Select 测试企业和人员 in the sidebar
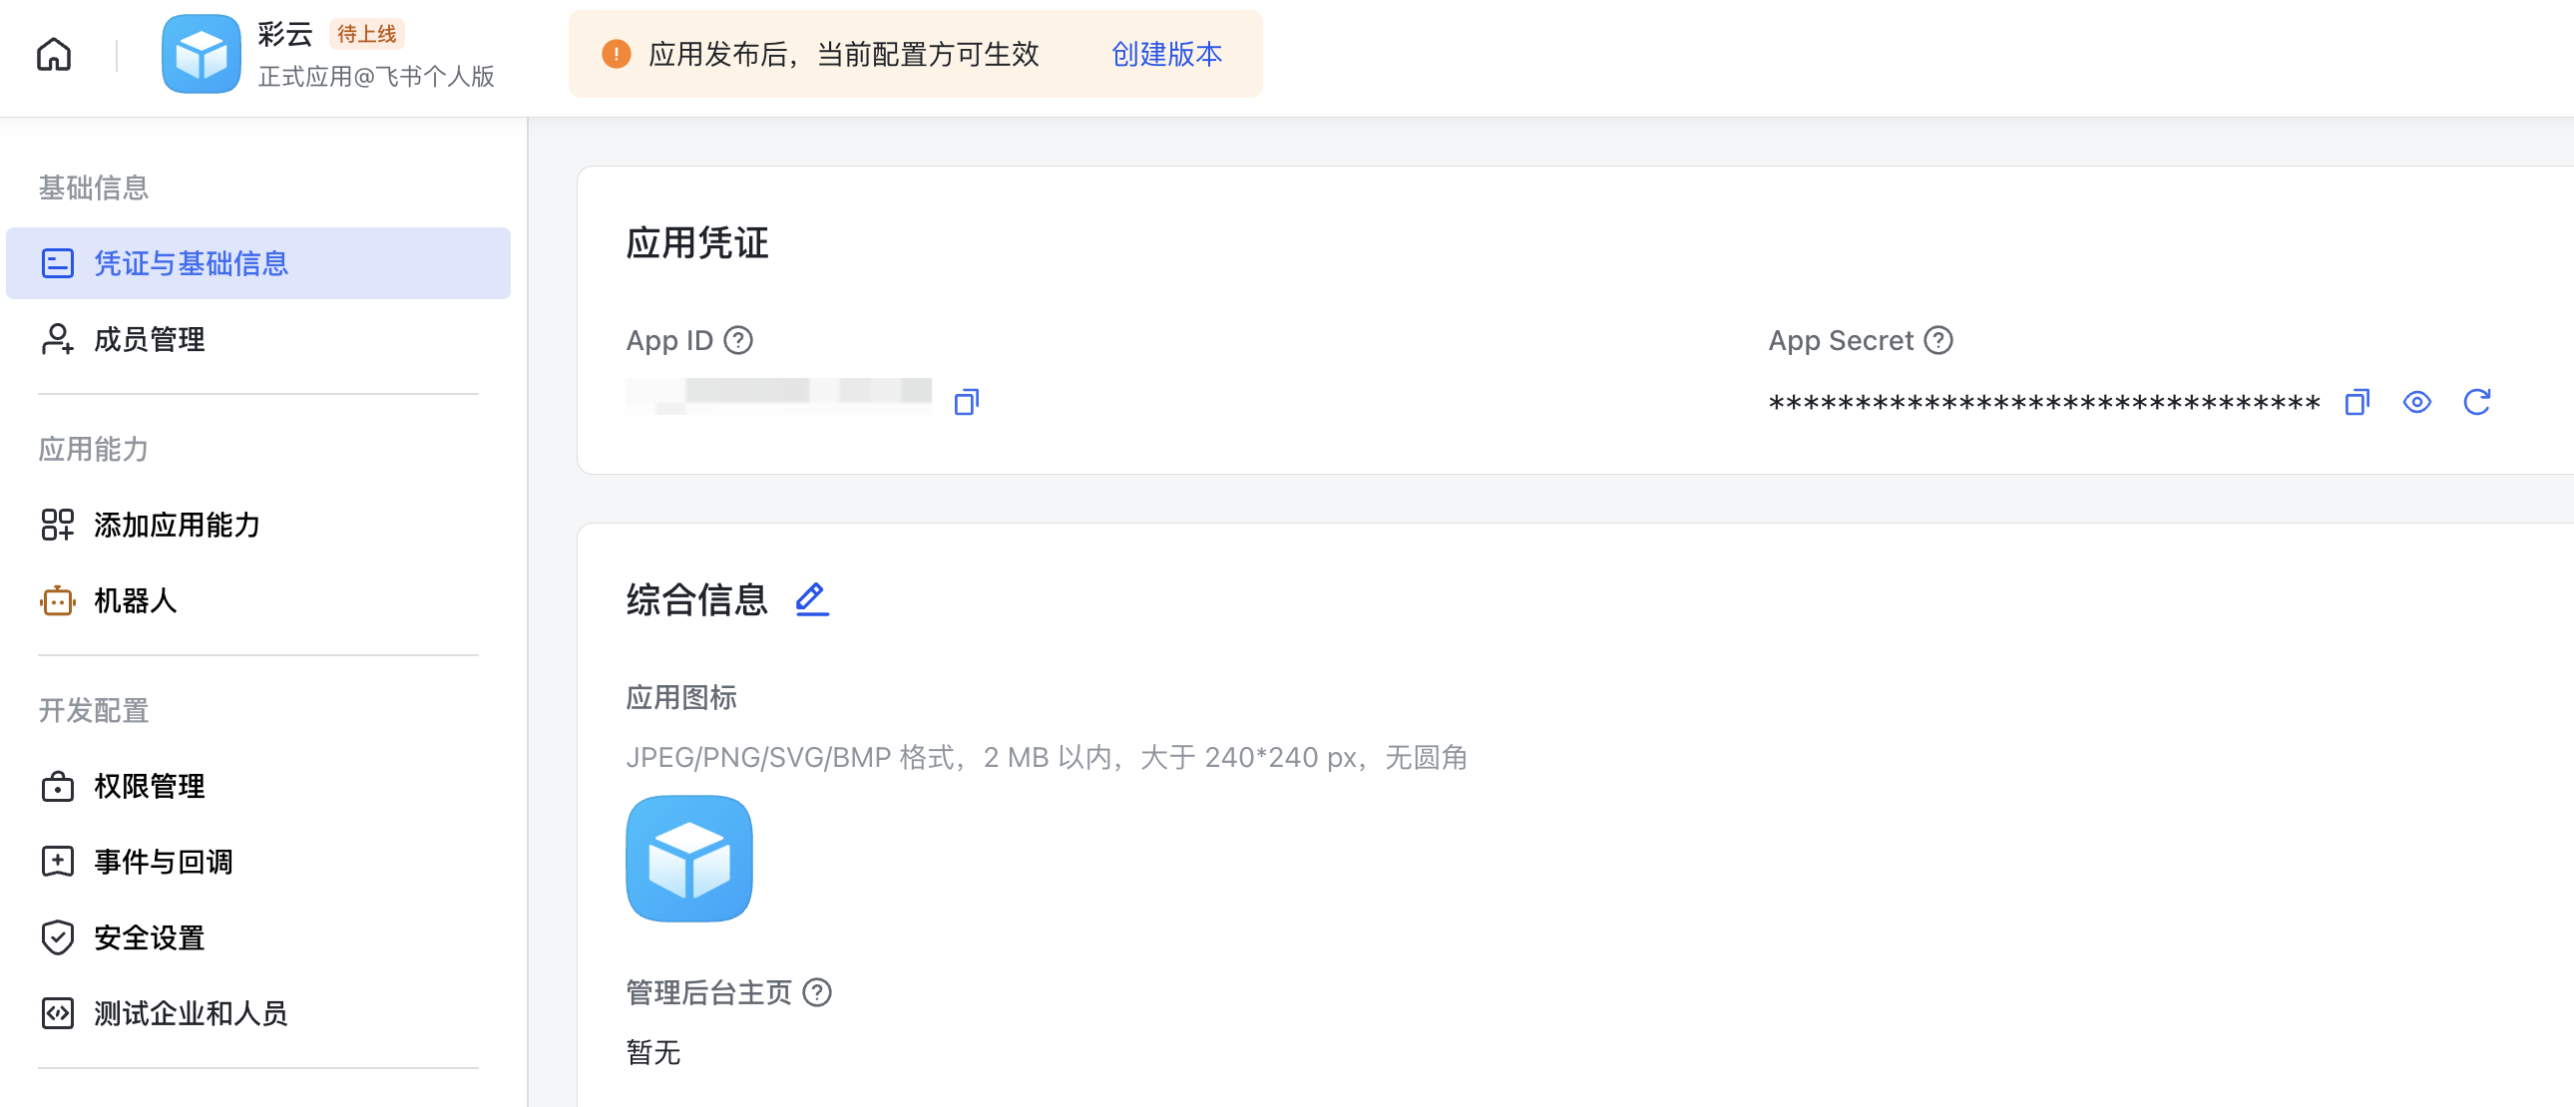Viewport: 2574px width, 1107px height. (190, 1014)
